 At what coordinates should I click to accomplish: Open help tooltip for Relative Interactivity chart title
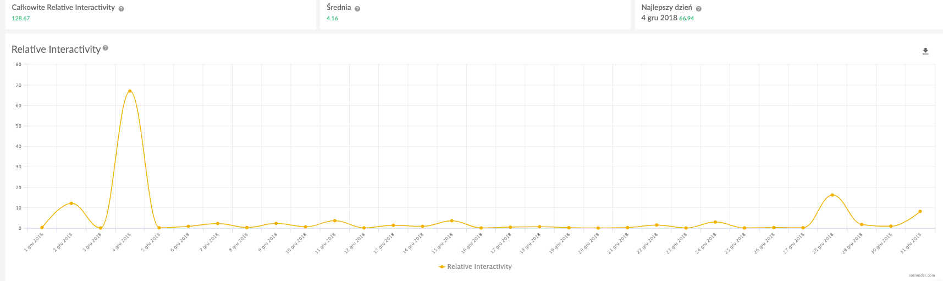[106, 48]
